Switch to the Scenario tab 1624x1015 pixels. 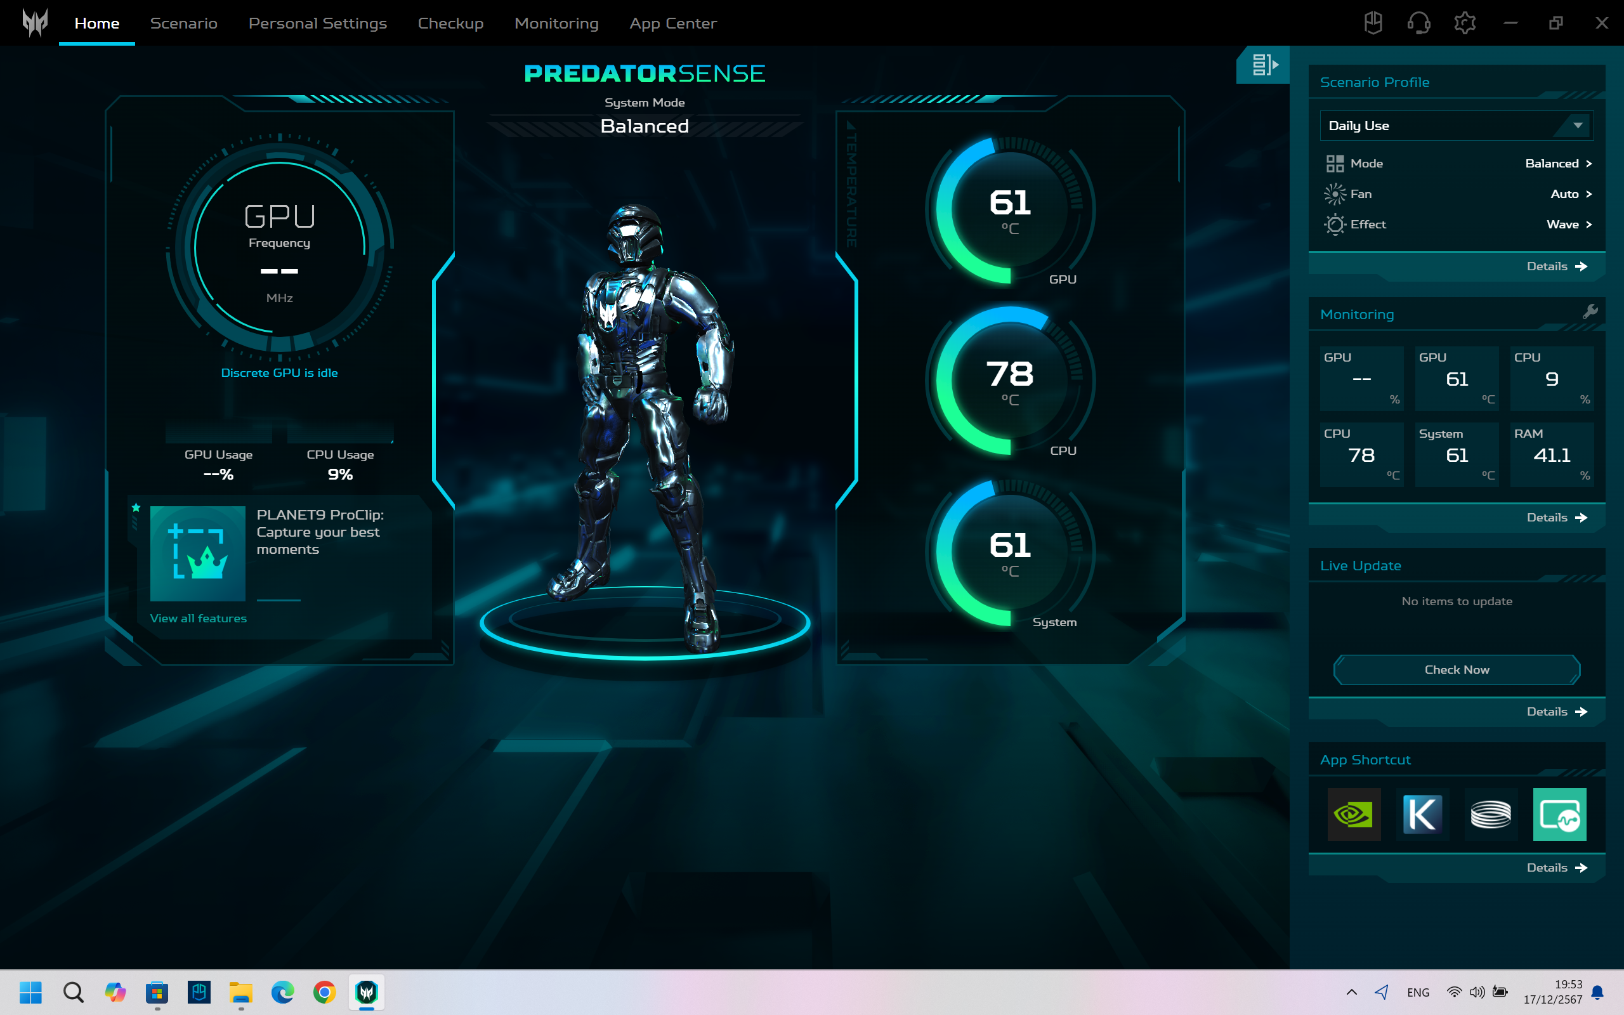[x=184, y=23]
